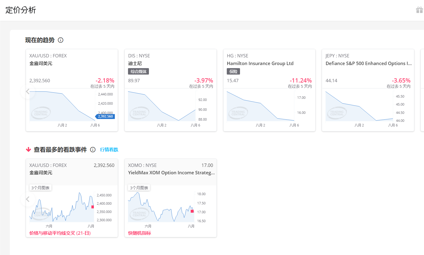The height and width of the screenshot is (255, 424).
Task: Click the -3.65% change value
Action: coord(401,80)
